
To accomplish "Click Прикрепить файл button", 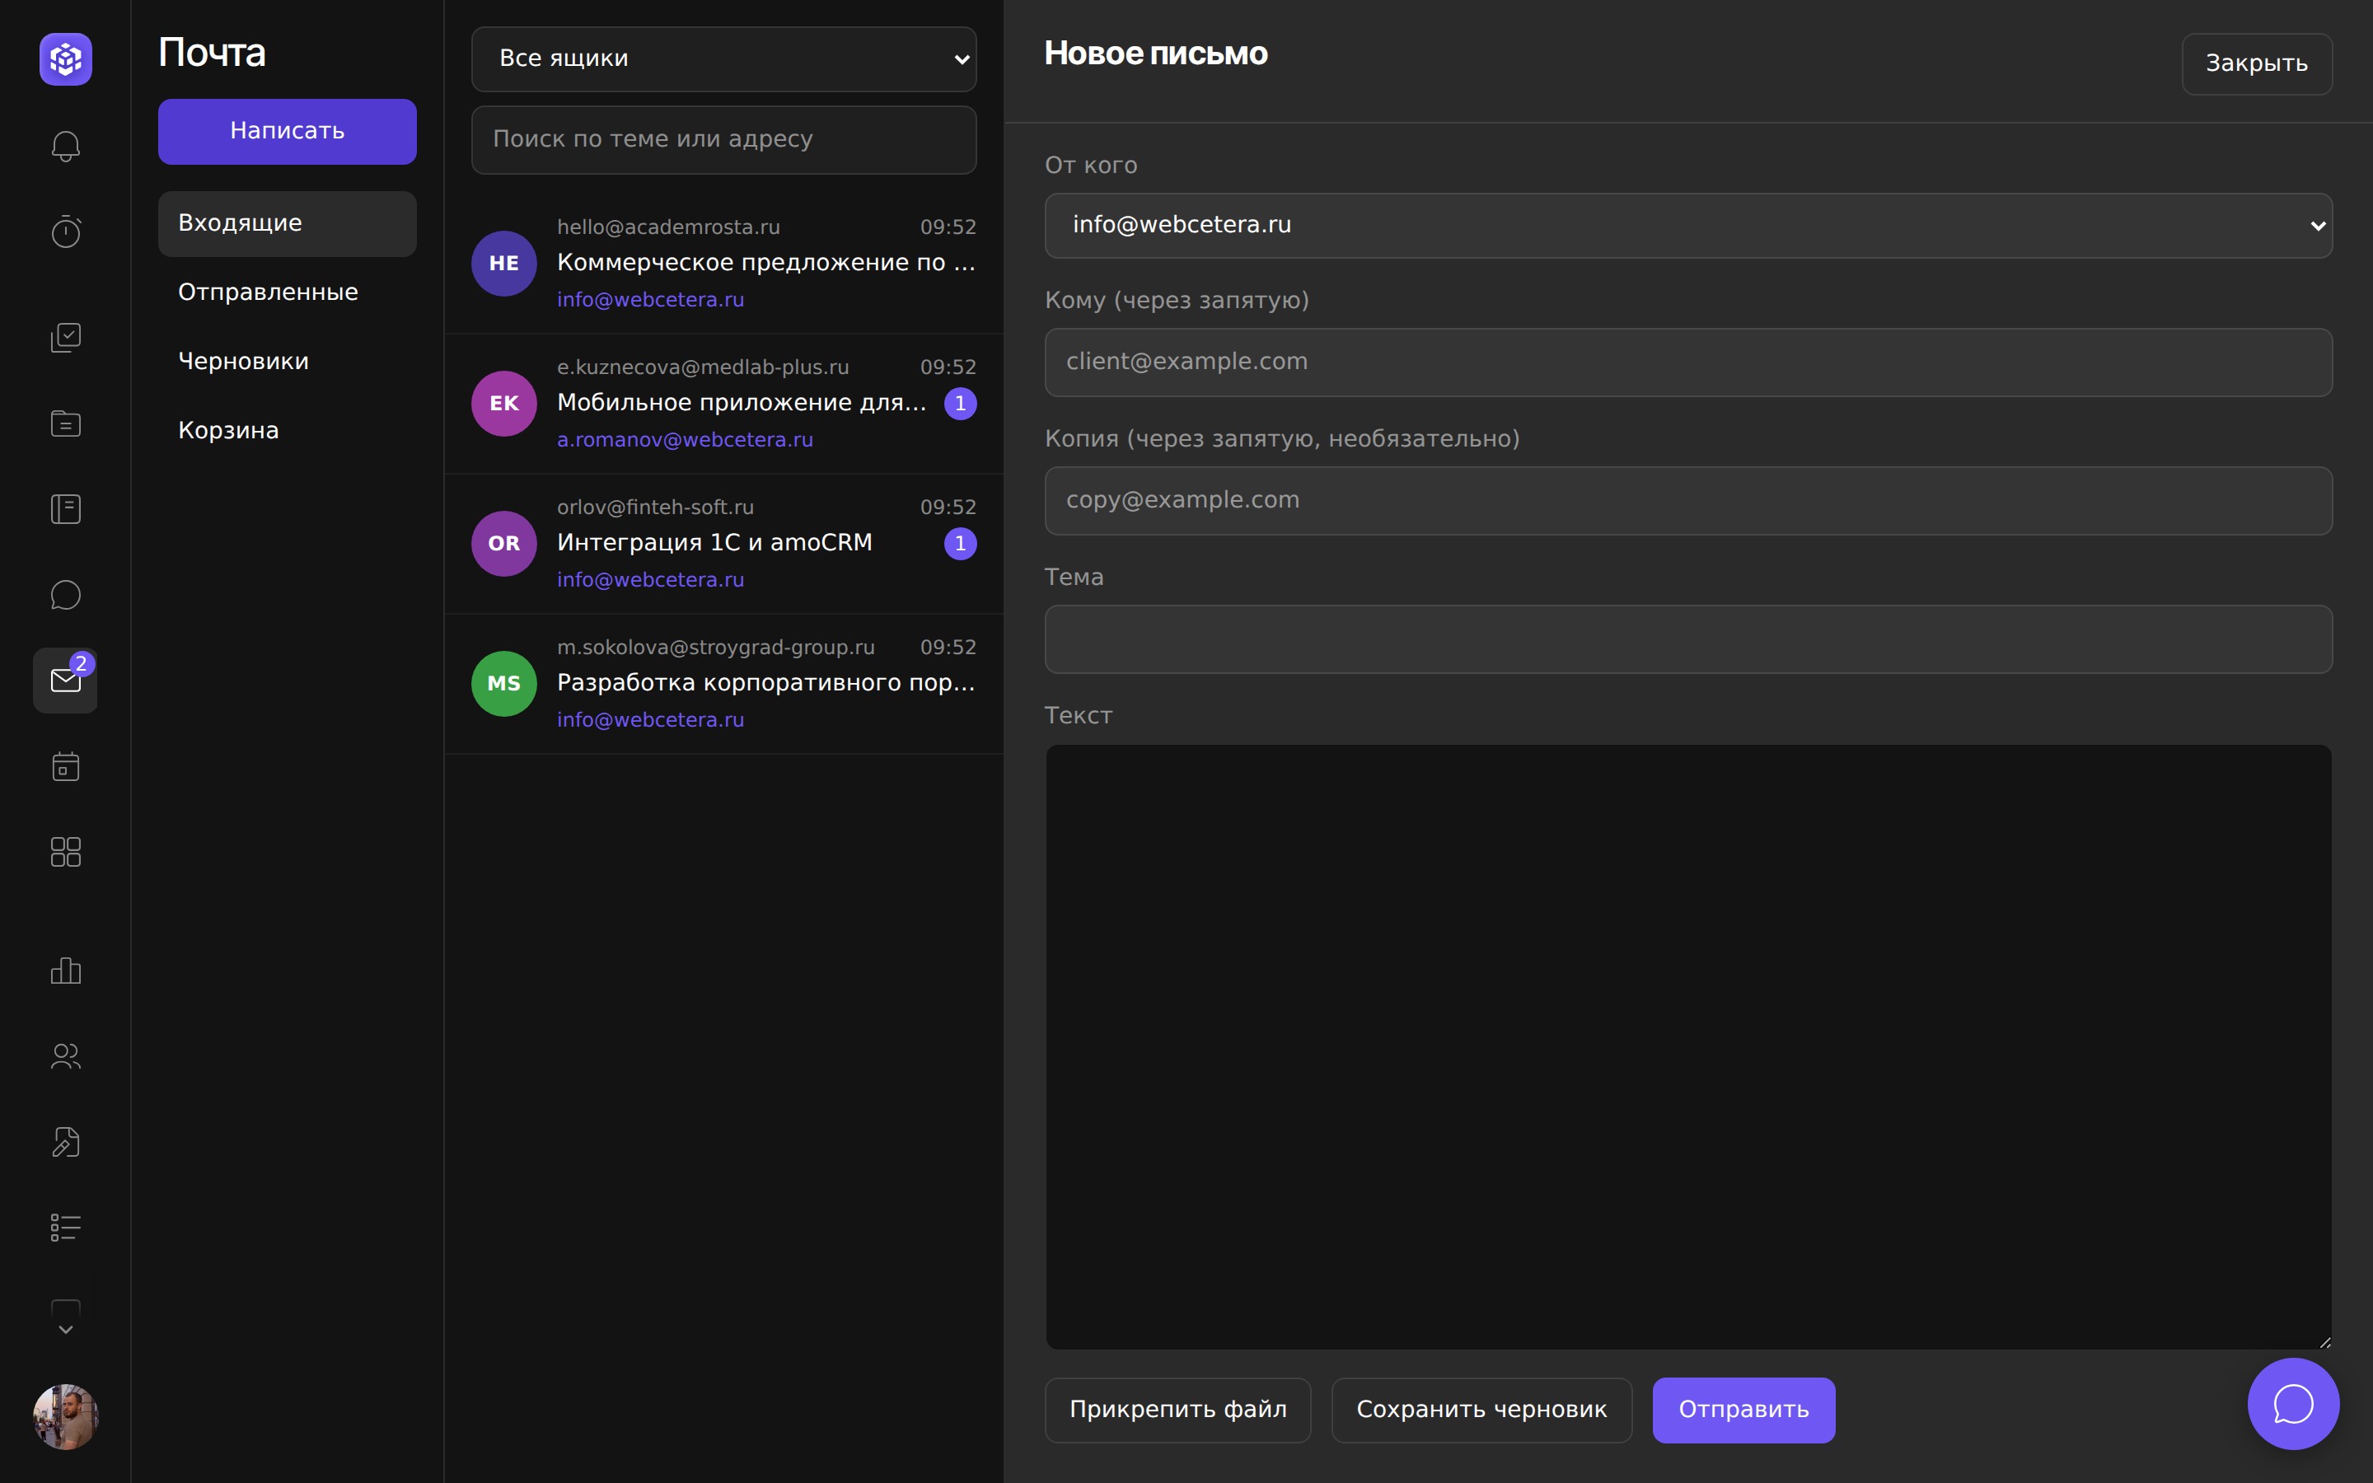I will (x=1177, y=1410).
